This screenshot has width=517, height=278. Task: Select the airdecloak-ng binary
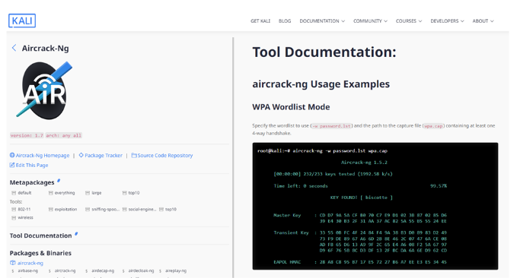pos(141,270)
